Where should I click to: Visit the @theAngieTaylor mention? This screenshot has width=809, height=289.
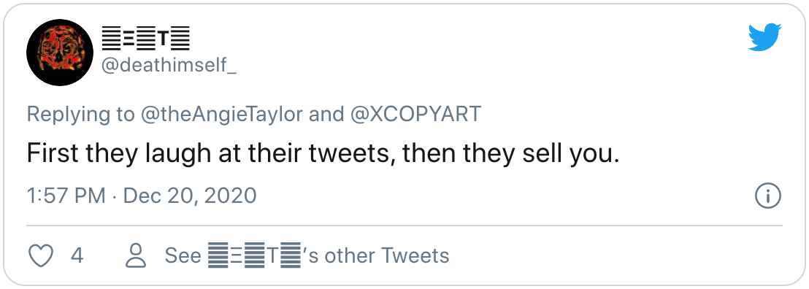point(221,114)
